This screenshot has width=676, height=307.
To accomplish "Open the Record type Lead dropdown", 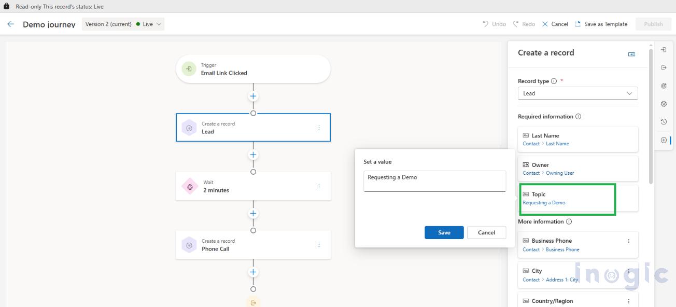I will (578, 93).
